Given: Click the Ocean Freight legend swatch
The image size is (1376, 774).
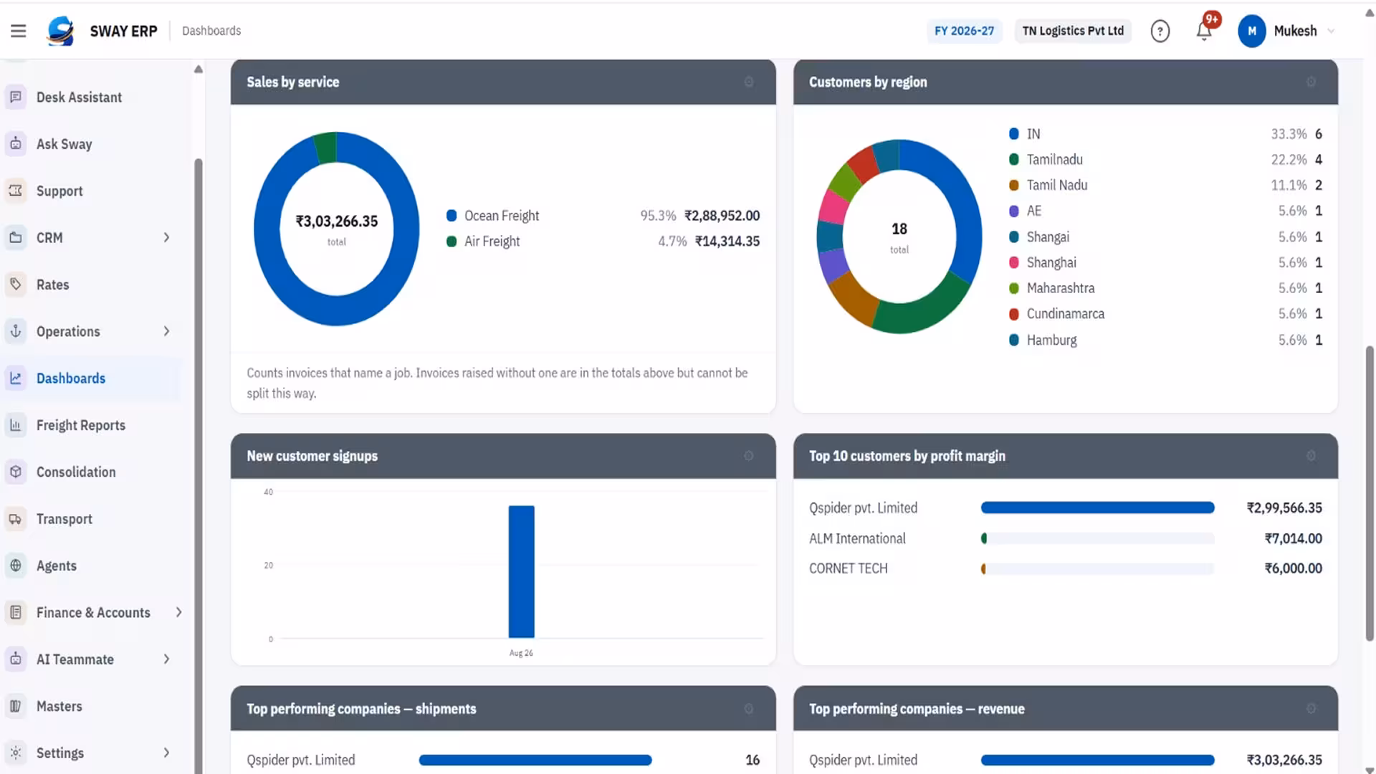Looking at the screenshot, I should tap(451, 216).
